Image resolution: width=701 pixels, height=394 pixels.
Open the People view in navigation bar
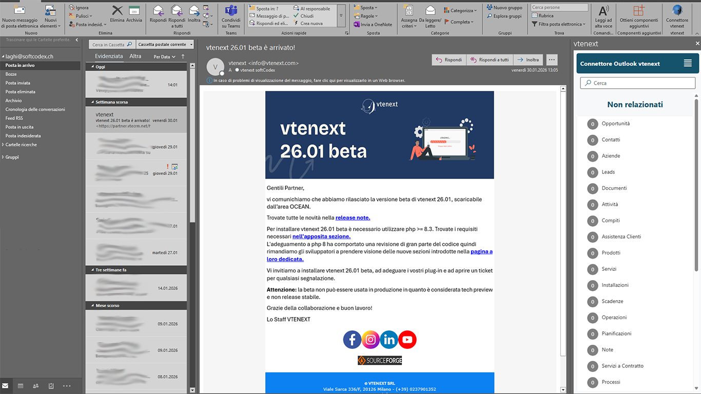pos(35,386)
